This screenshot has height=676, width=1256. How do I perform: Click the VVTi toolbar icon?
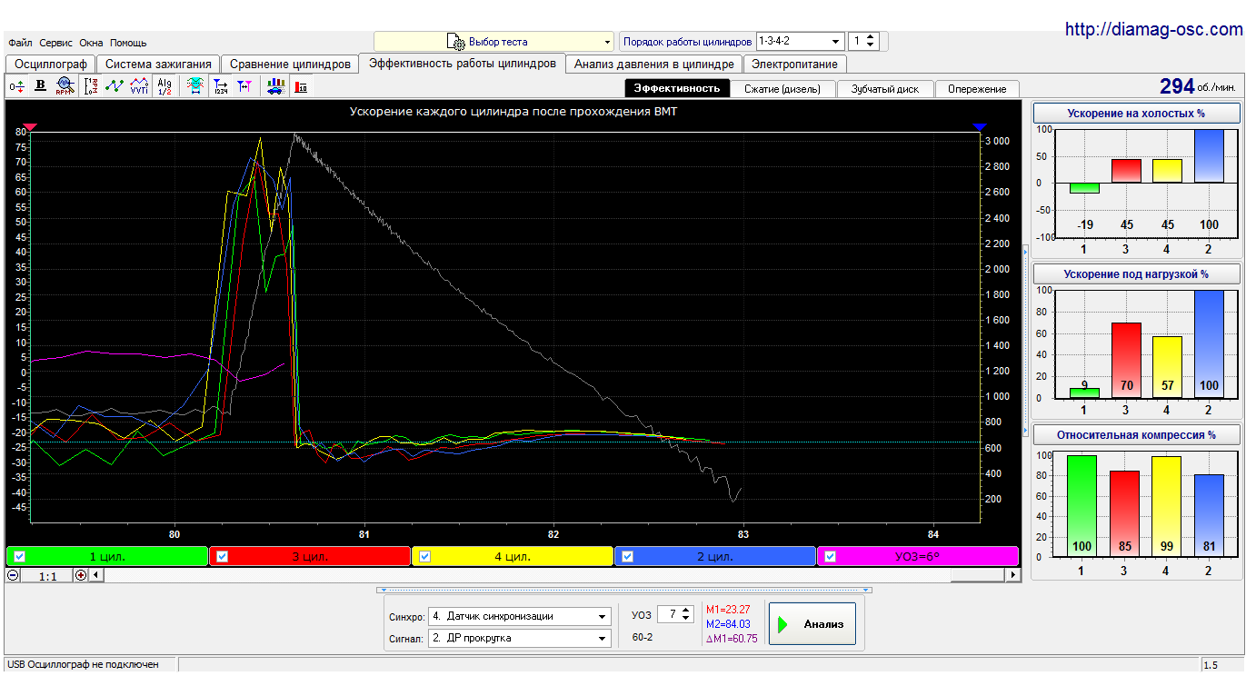[139, 86]
